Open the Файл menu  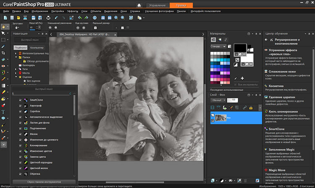pos(6,11)
